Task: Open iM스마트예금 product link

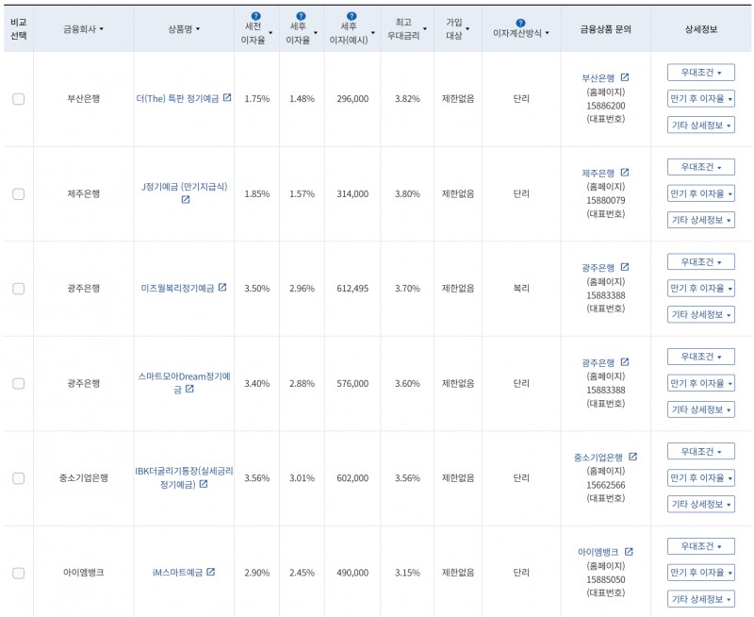Action: point(177,573)
